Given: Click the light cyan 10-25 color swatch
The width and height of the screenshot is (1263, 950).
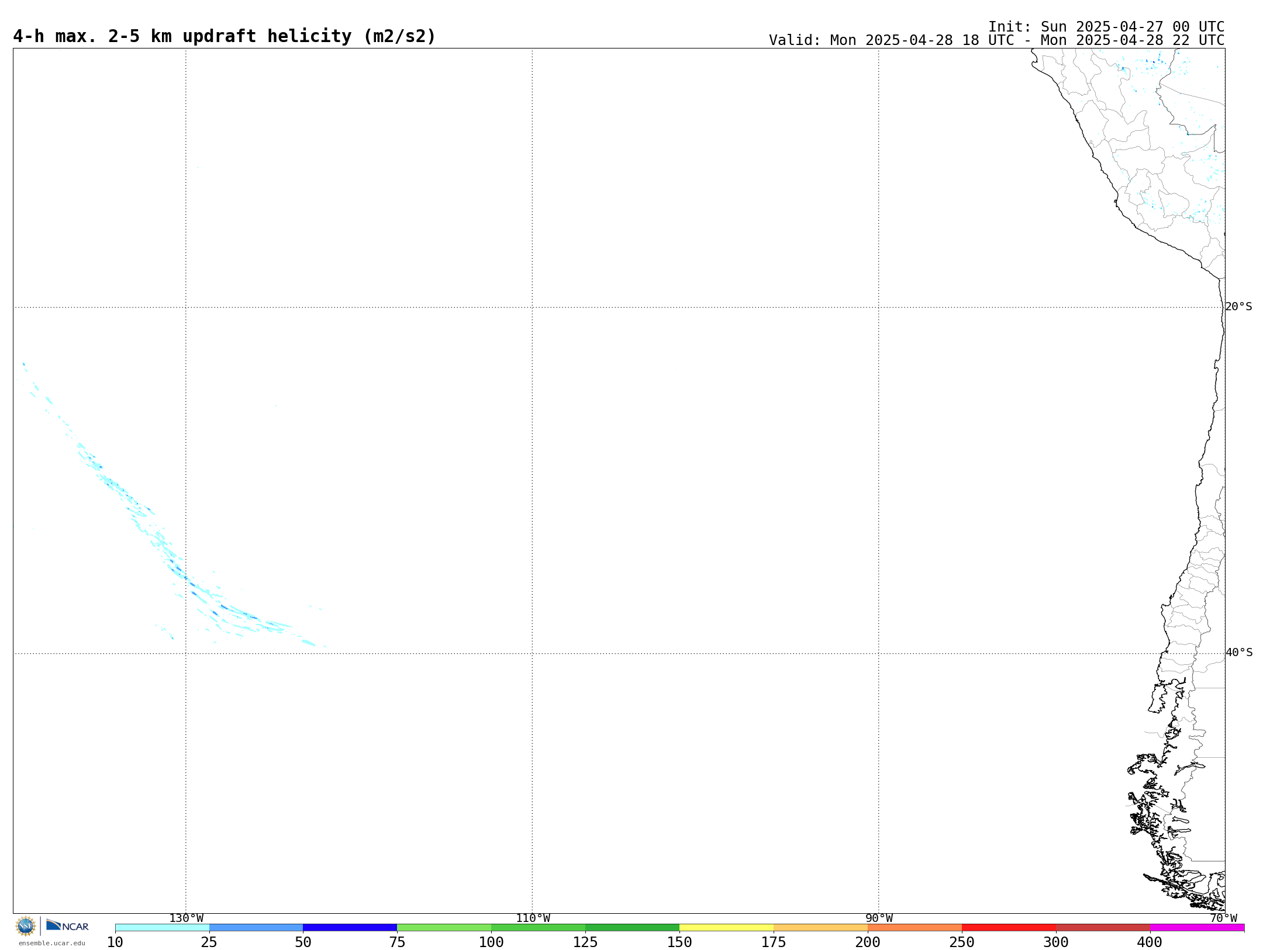Looking at the screenshot, I should [x=162, y=928].
